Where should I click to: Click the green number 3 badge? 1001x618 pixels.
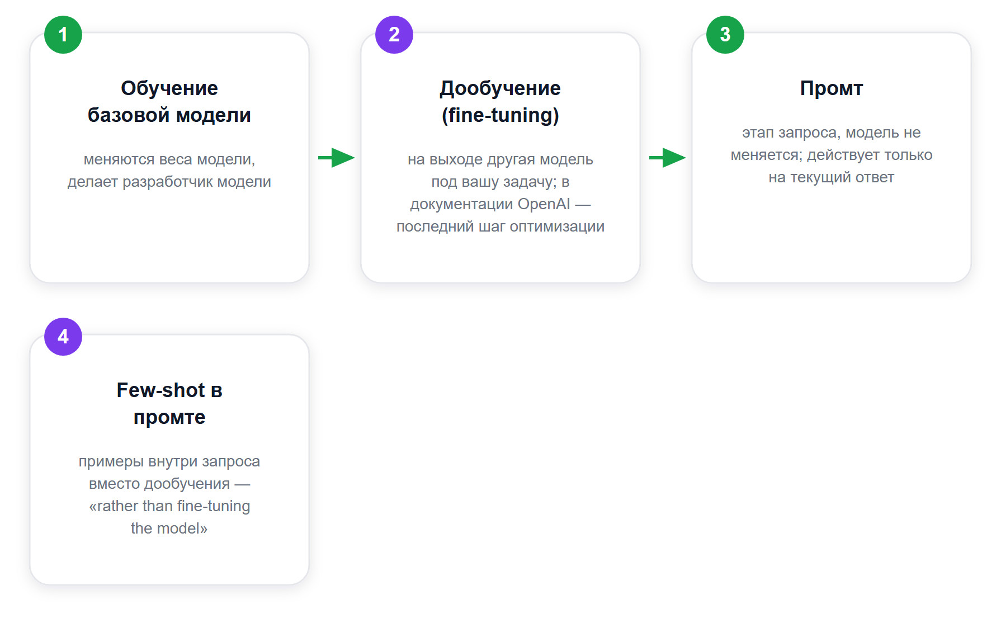(x=725, y=35)
